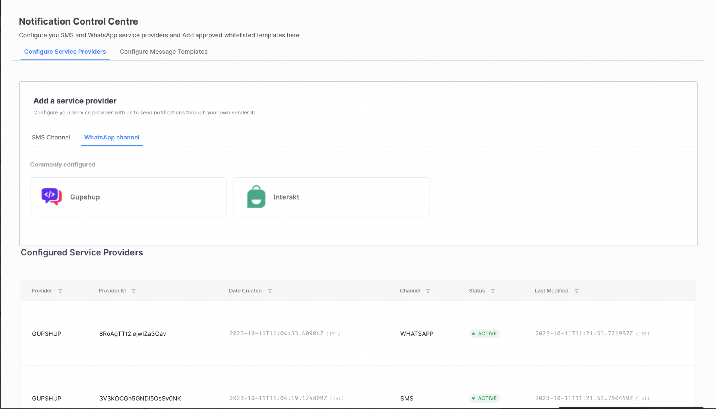Click the Date Created column header

coord(245,291)
